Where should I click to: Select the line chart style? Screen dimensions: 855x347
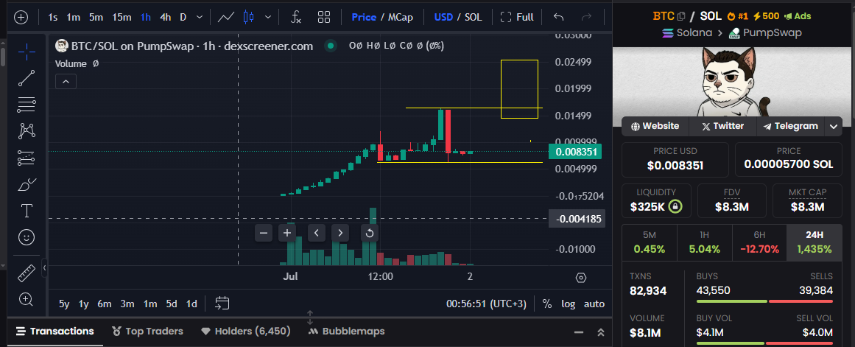(226, 17)
